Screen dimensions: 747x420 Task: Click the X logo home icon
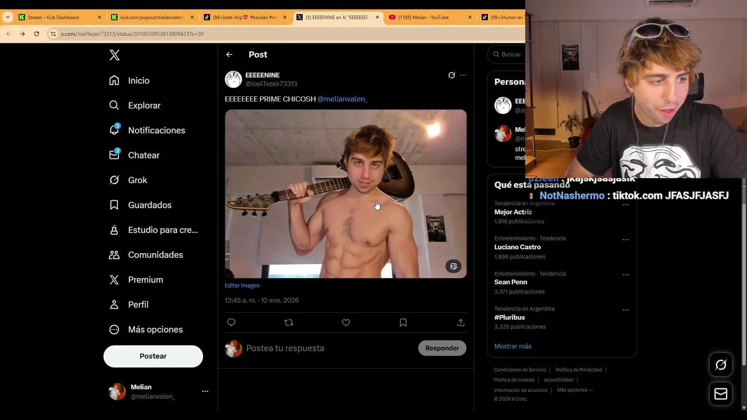coord(114,55)
